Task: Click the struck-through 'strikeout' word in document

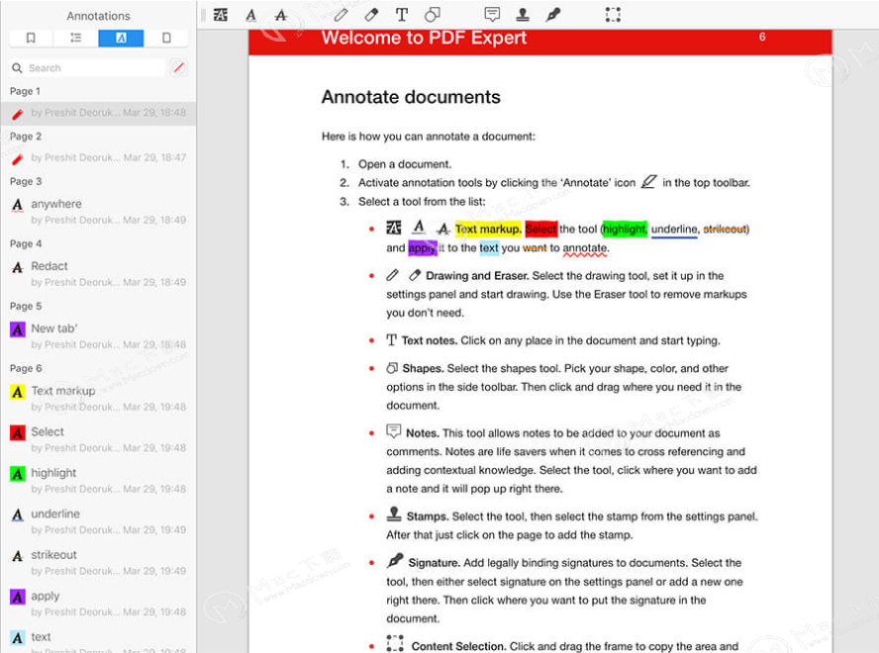Action: click(x=725, y=229)
